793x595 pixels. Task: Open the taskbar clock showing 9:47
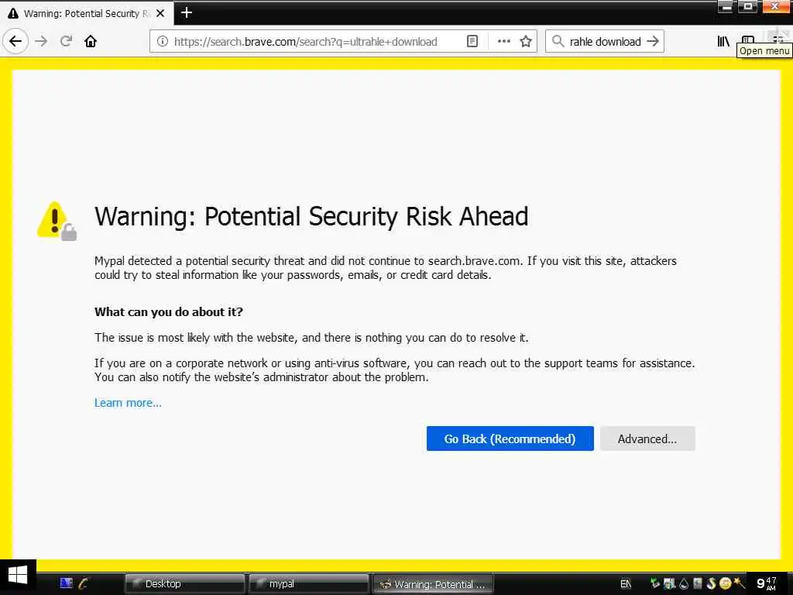tap(766, 583)
